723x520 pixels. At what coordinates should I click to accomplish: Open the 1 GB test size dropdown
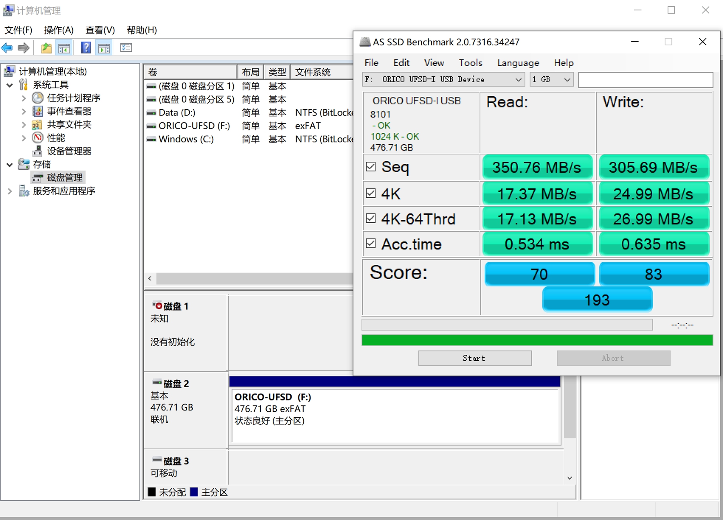(551, 79)
